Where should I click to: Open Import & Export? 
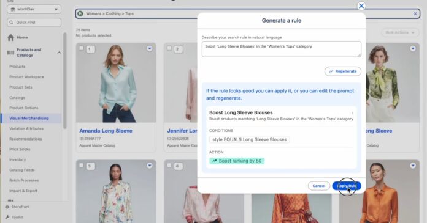pos(23,191)
